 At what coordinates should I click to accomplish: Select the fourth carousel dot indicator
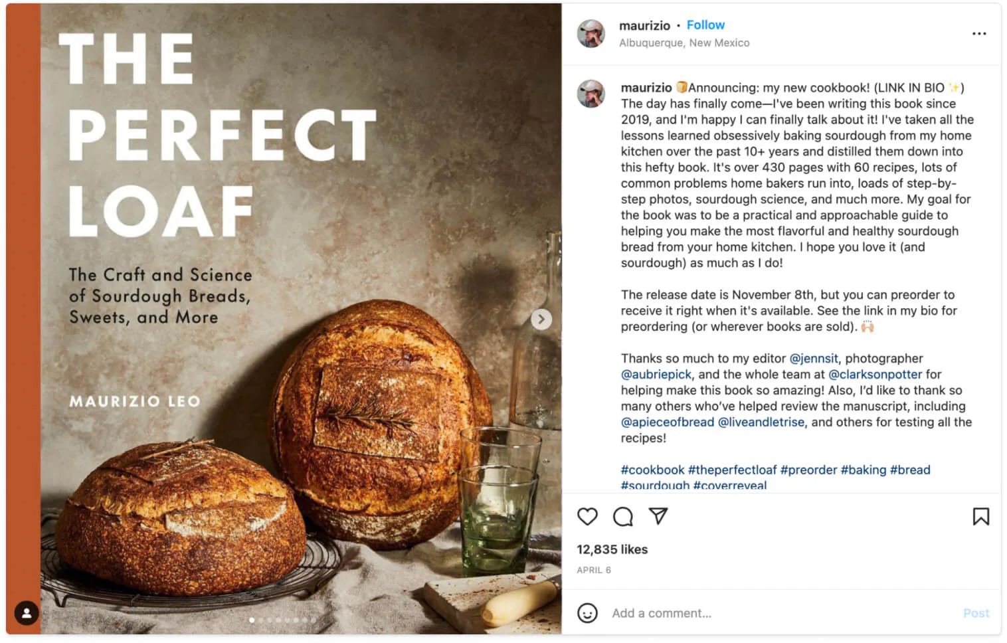coord(278,619)
